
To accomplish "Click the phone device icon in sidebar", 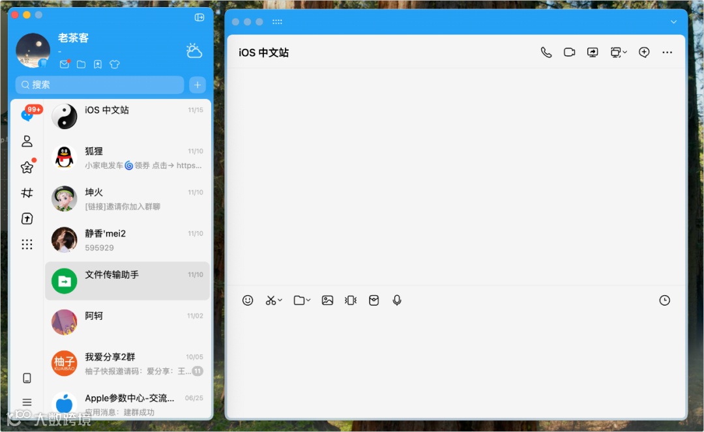I will tap(27, 378).
